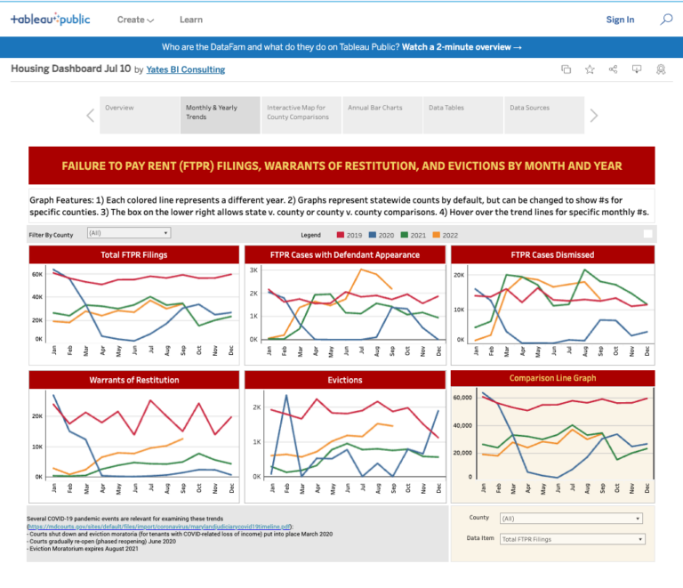
Task: Open the search magnifier icon
Action: coord(666,20)
